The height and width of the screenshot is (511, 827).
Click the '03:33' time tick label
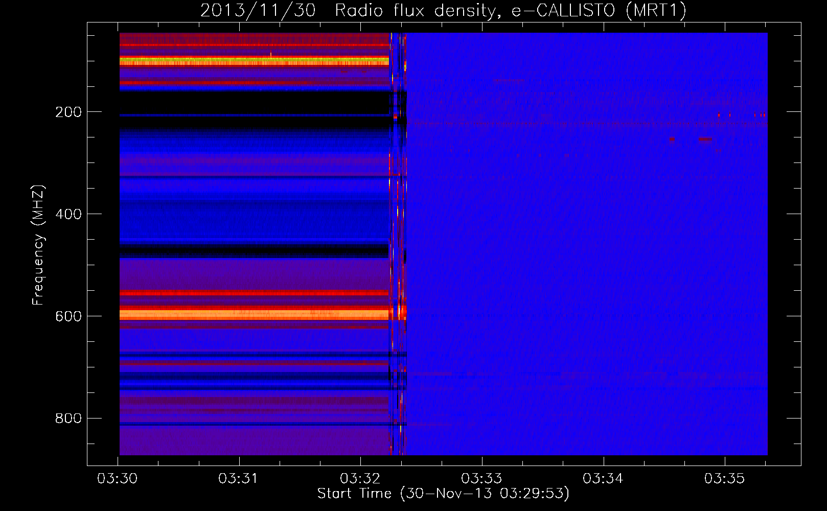[481, 479]
